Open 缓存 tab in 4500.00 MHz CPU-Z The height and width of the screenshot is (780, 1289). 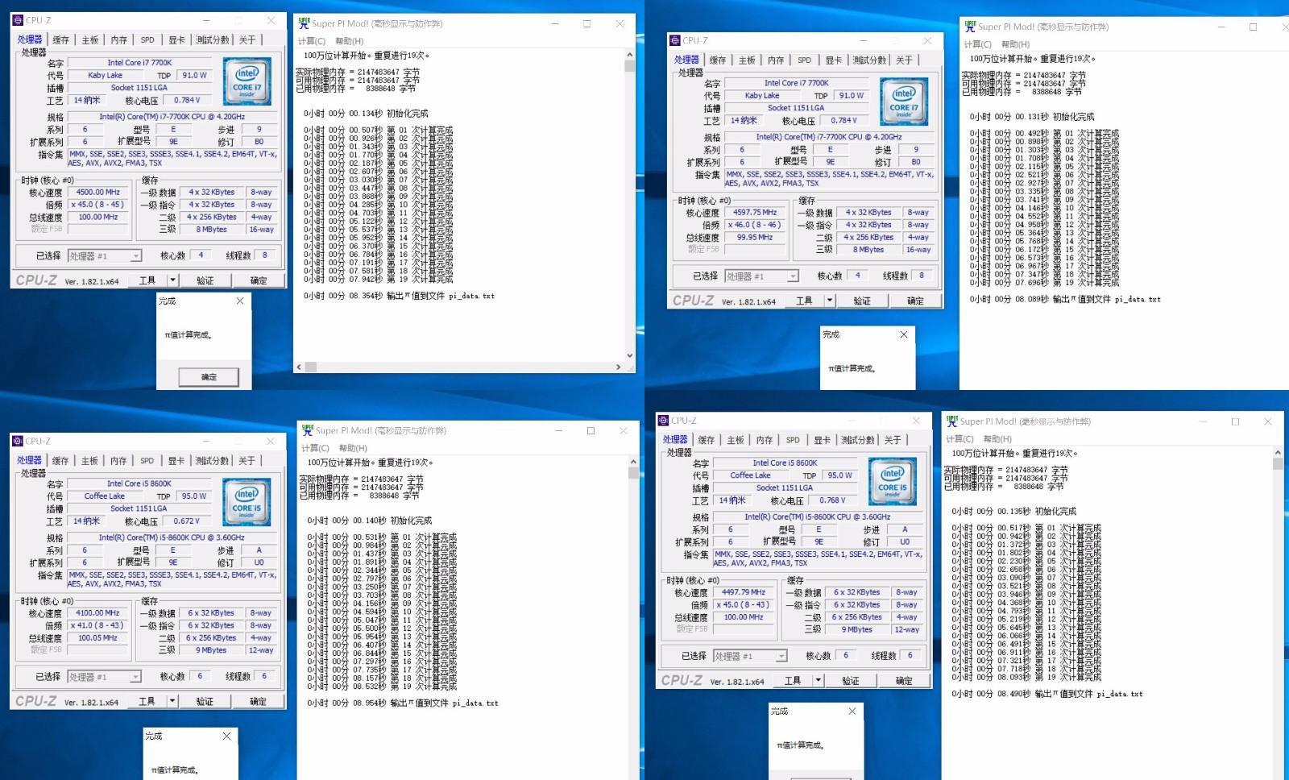[x=60, y=39]
